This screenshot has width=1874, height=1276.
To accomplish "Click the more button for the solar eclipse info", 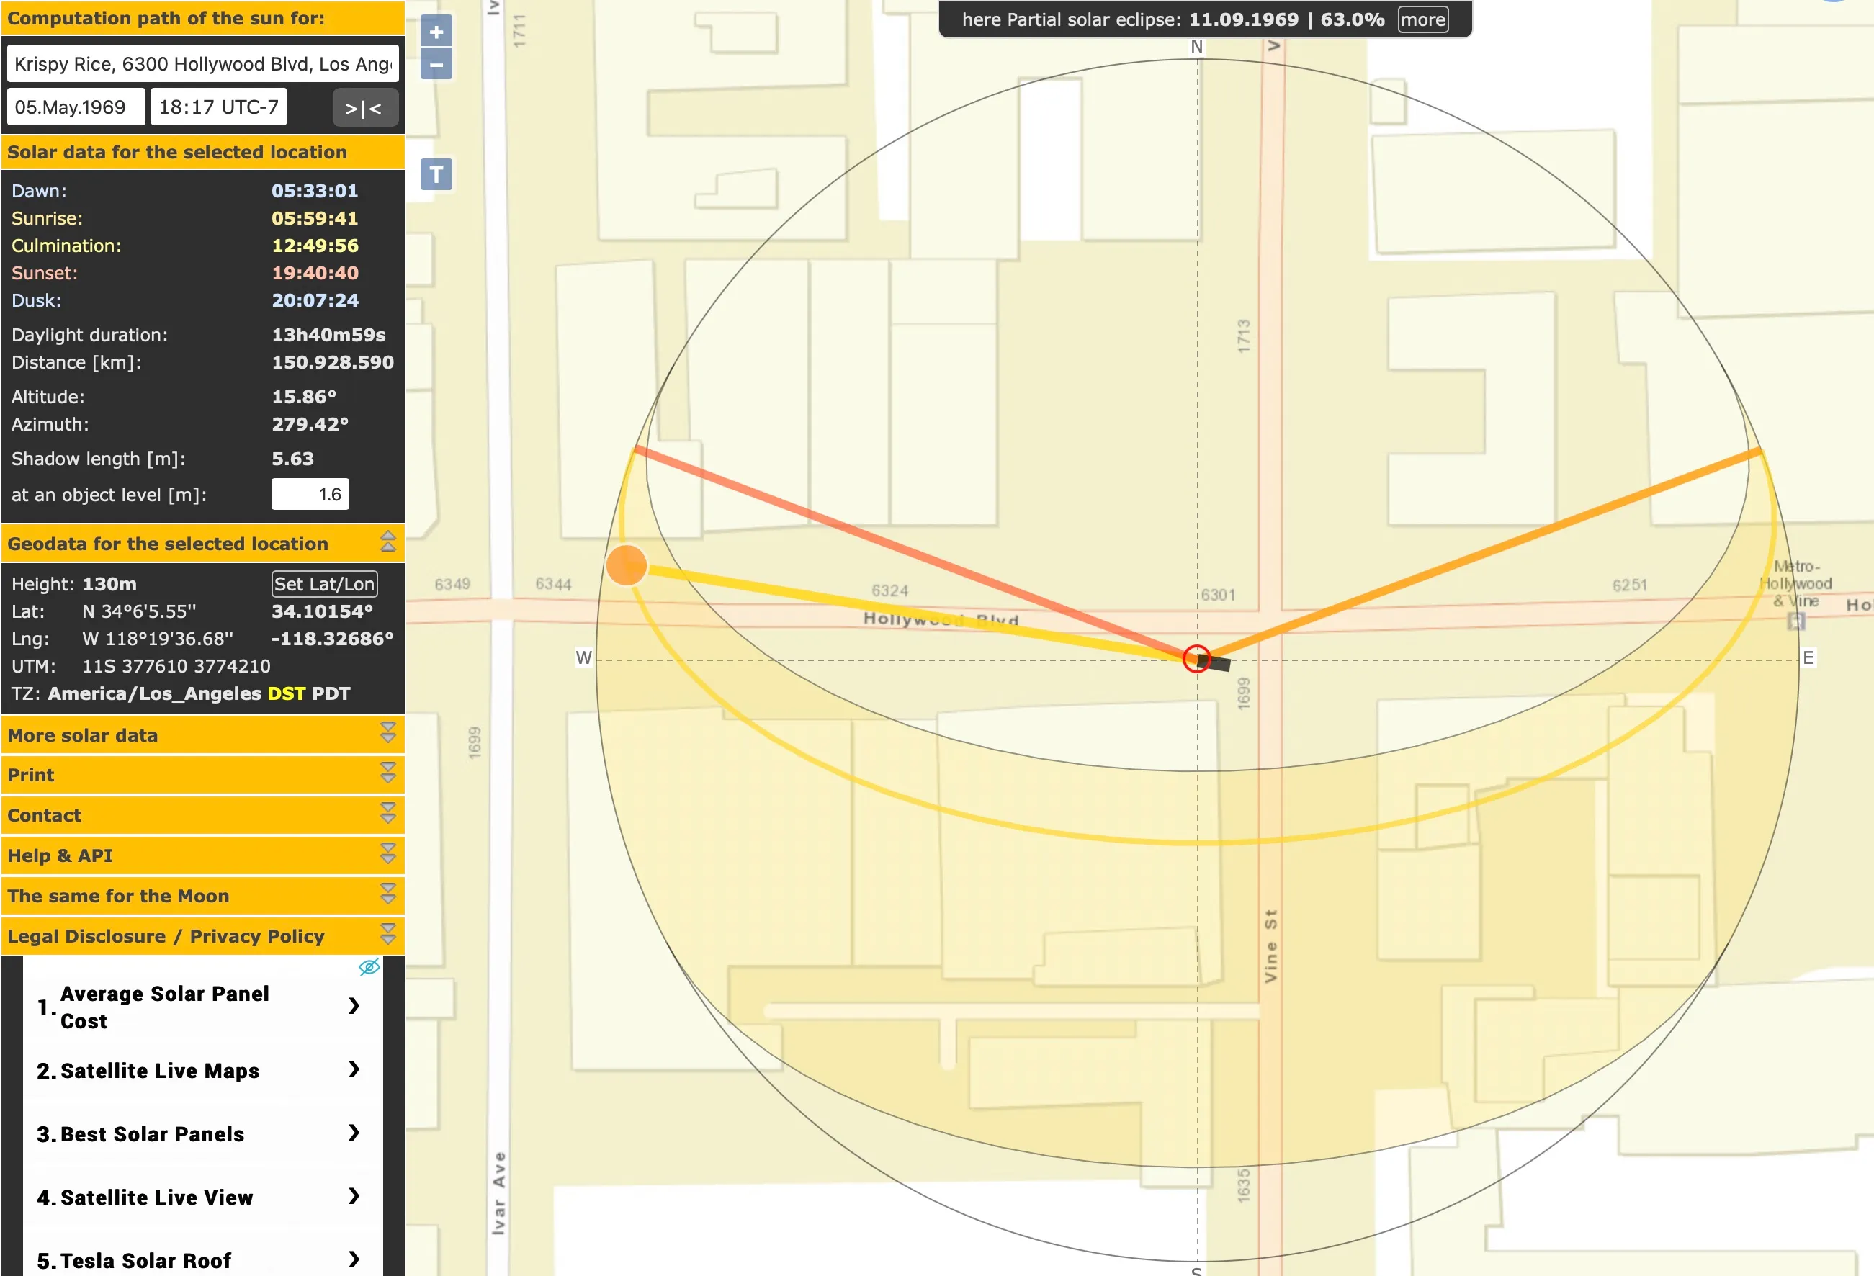I will pyautogui.click(x=1422, y=19).
